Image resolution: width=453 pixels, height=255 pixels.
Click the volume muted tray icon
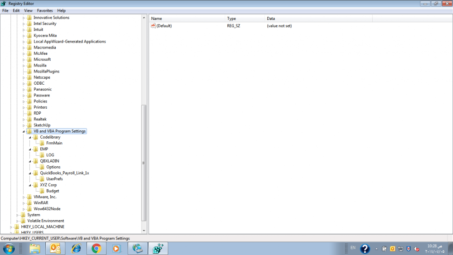(x=416, y=249)
